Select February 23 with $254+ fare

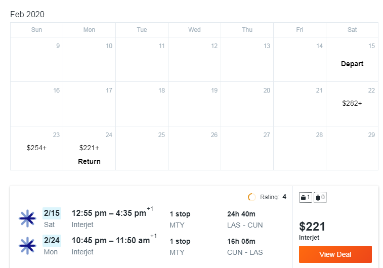(x=36, y=148)
